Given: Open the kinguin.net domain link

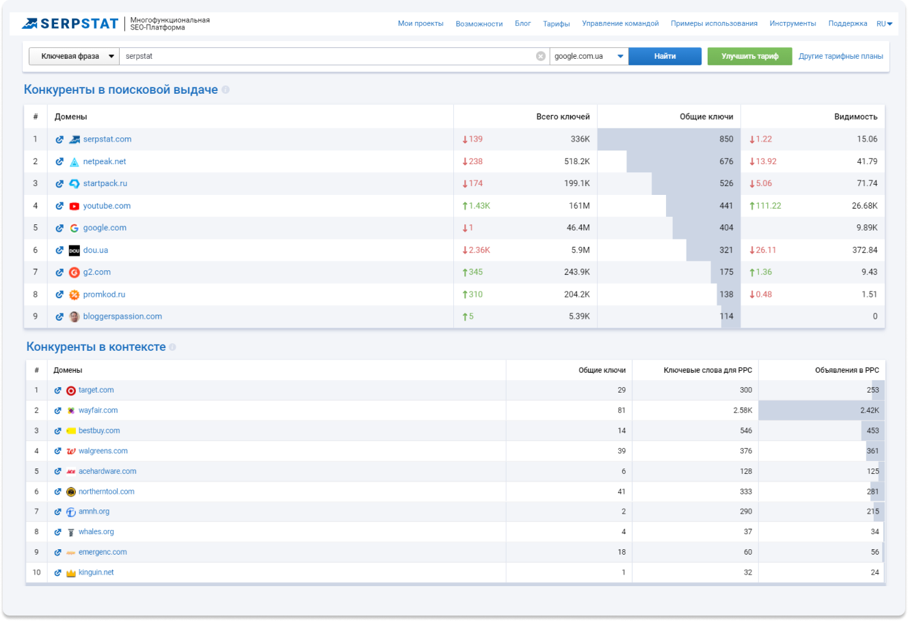Looking at the screenshot, I should click(96, 572).
